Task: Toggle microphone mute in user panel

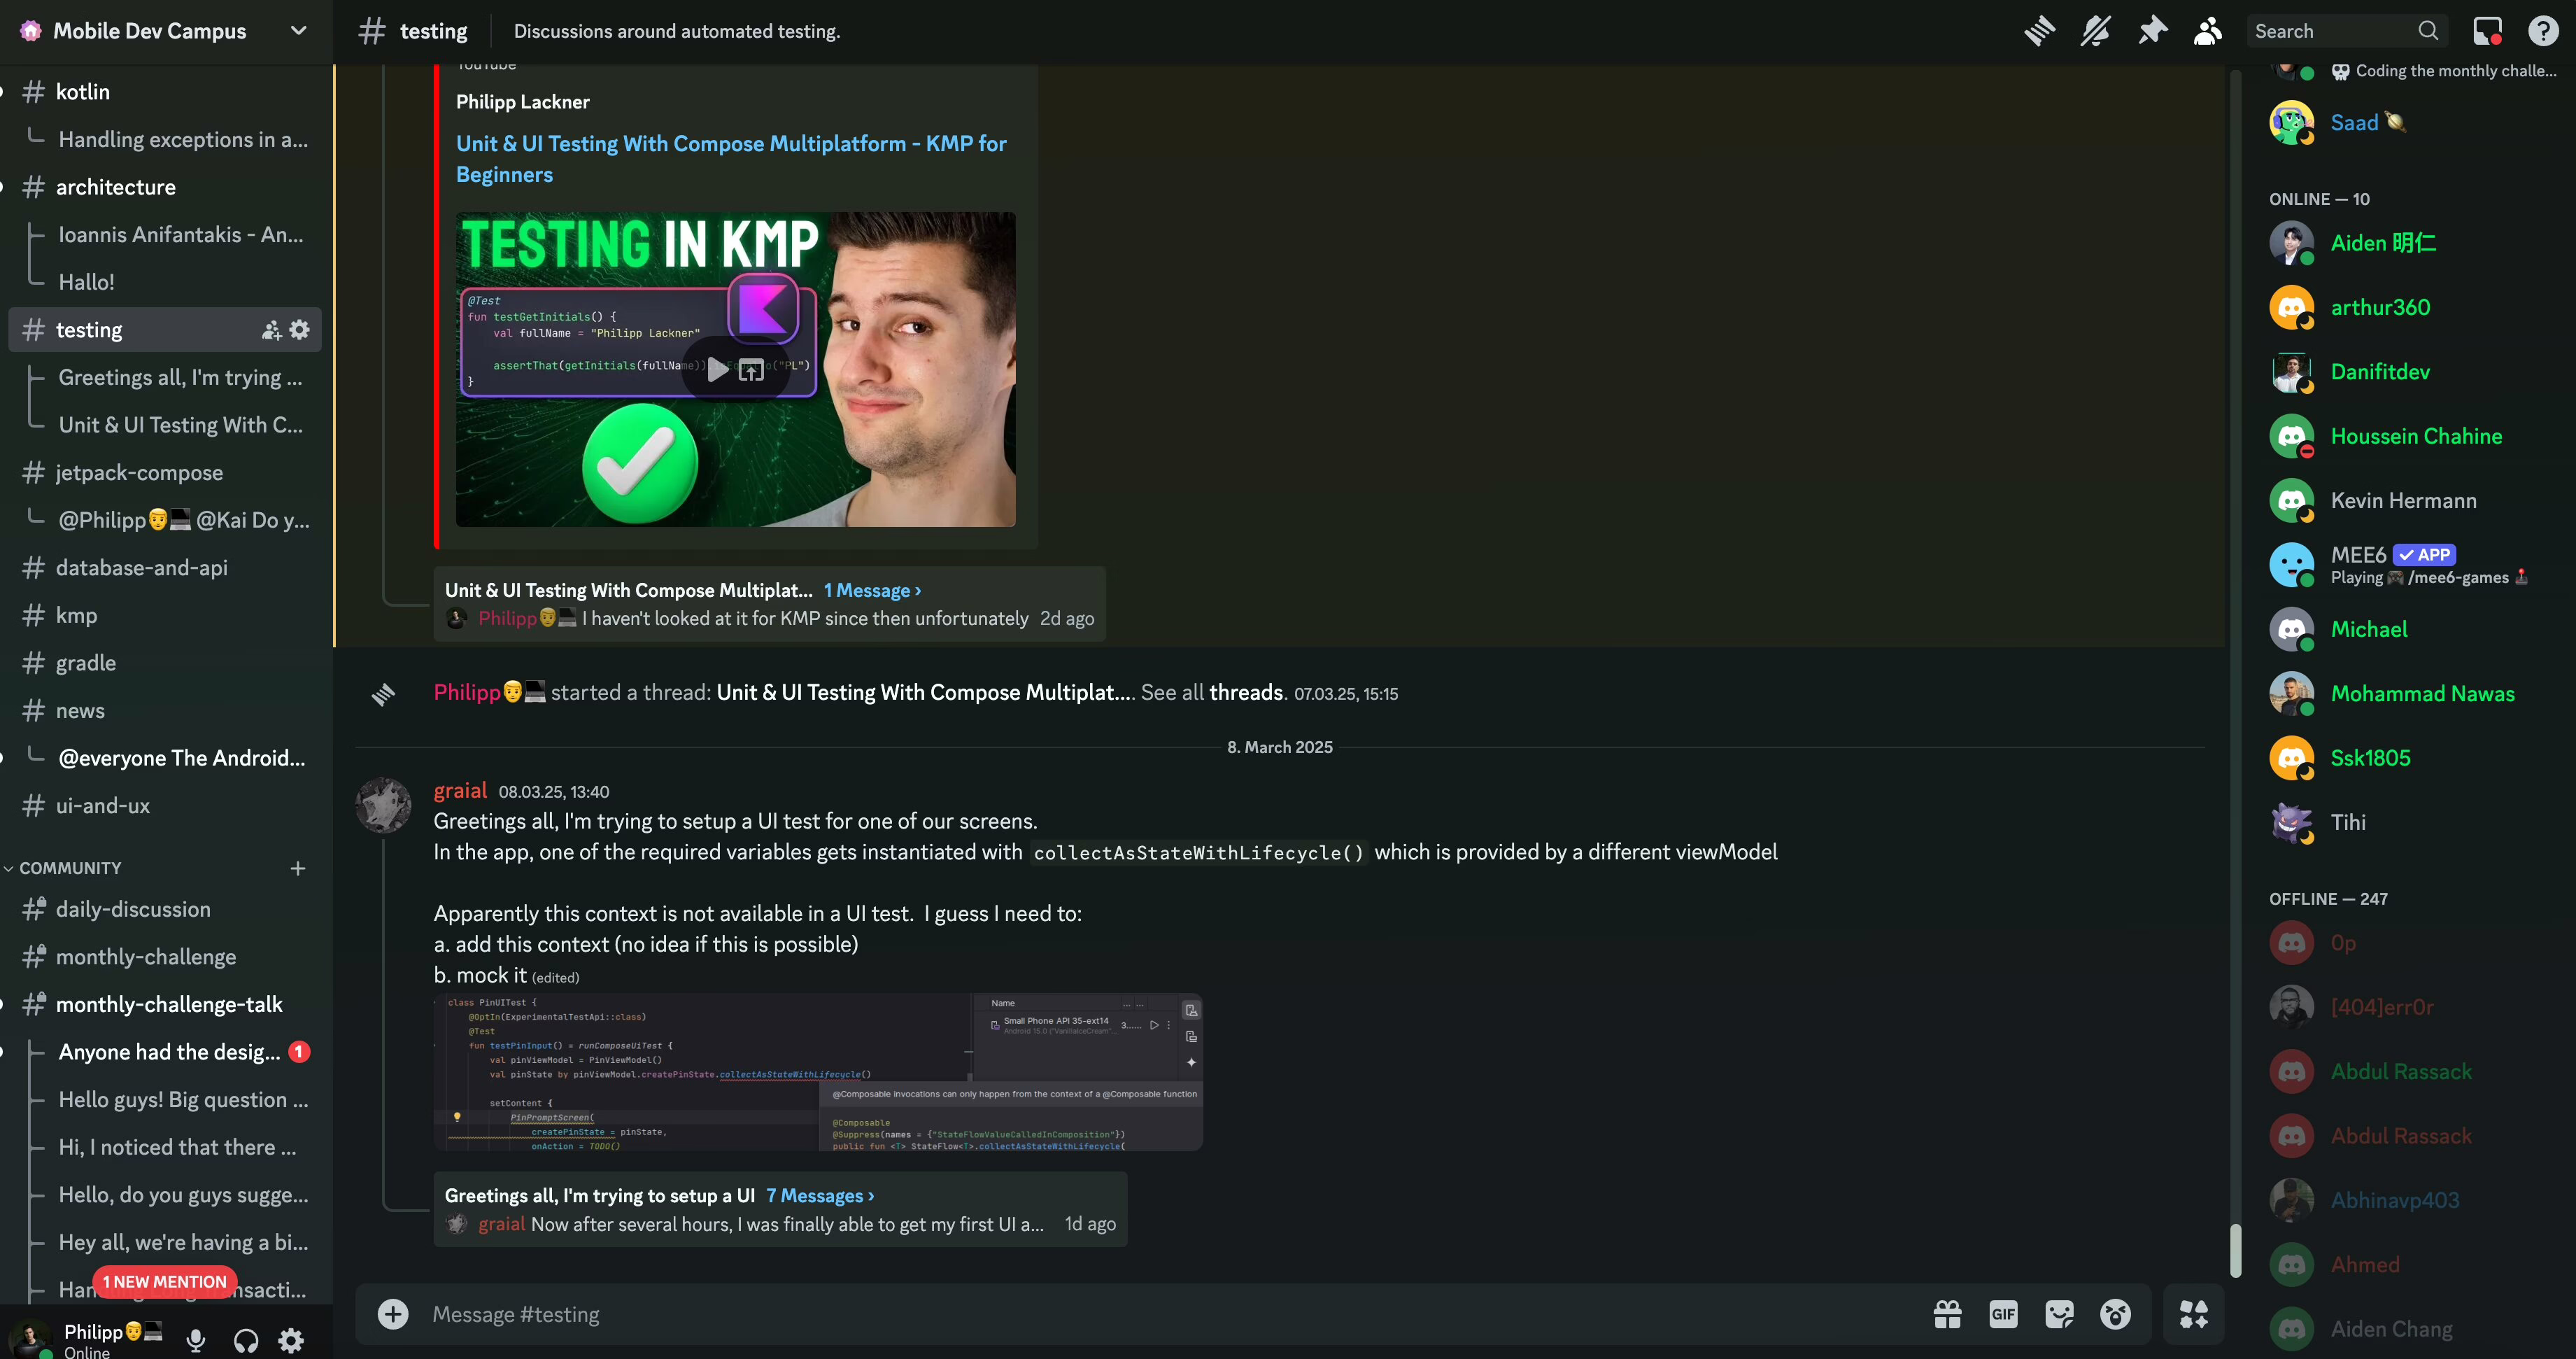Action: (x=196, y=1340)
